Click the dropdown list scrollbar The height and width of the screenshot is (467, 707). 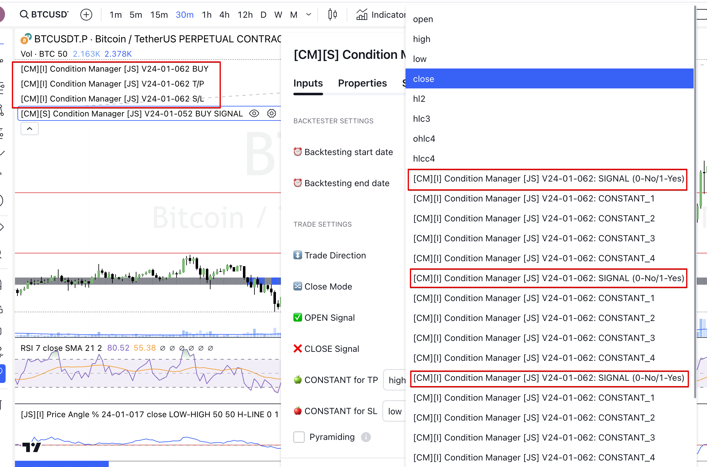[x=695, y=202]
